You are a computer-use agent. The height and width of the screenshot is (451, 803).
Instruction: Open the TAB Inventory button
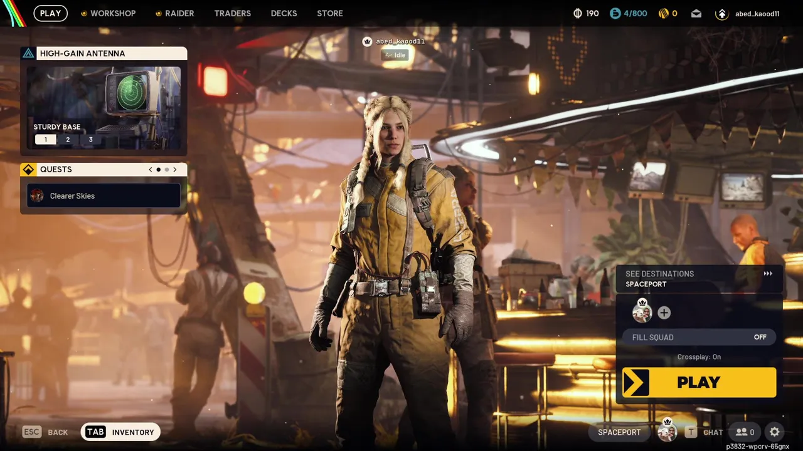click(120, 432)
